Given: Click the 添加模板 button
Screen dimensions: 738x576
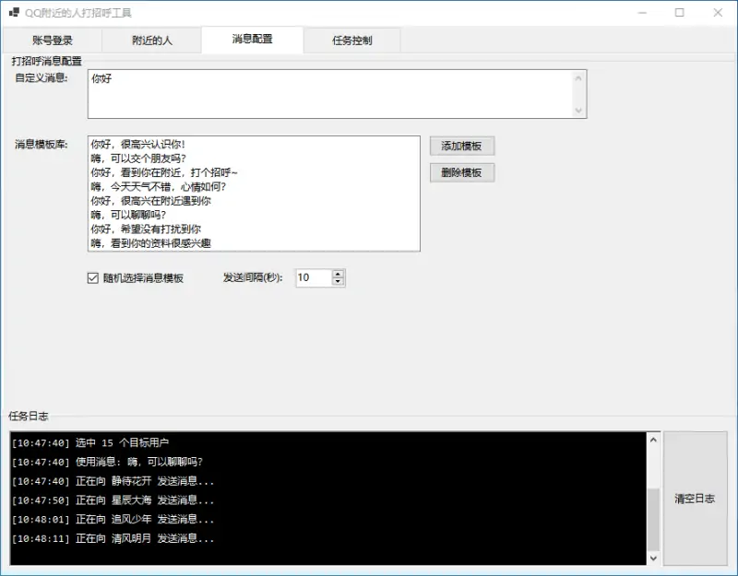Looking at the screenshot, I should point(462,146).
